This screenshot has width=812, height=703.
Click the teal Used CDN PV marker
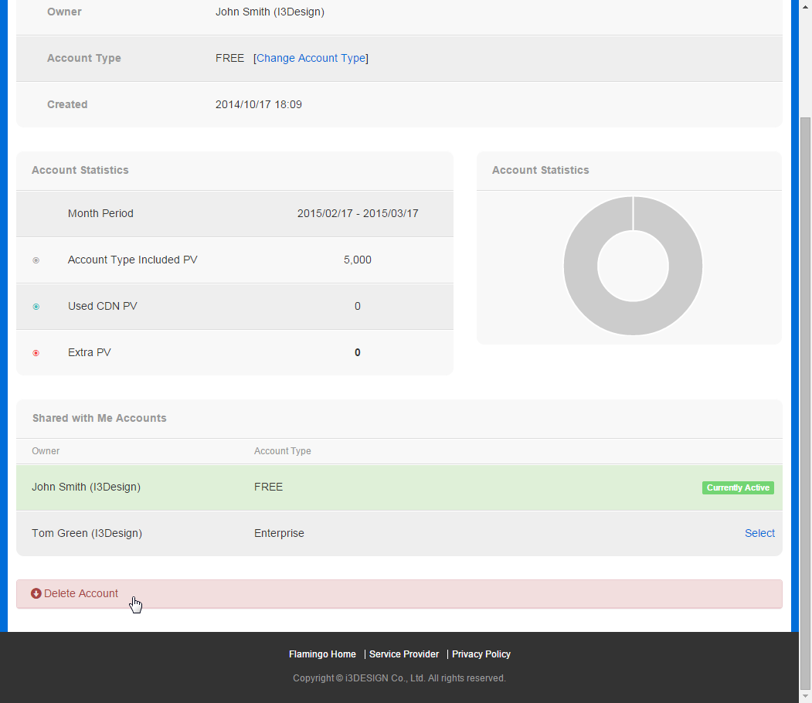tap(36, 307)
